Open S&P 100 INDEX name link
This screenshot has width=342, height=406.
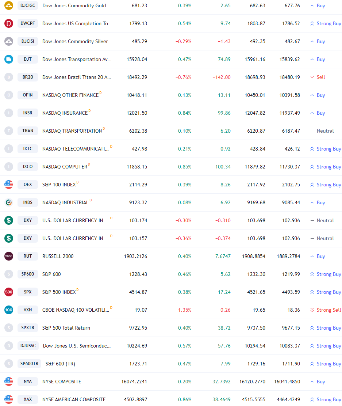[x=59, y=185]
